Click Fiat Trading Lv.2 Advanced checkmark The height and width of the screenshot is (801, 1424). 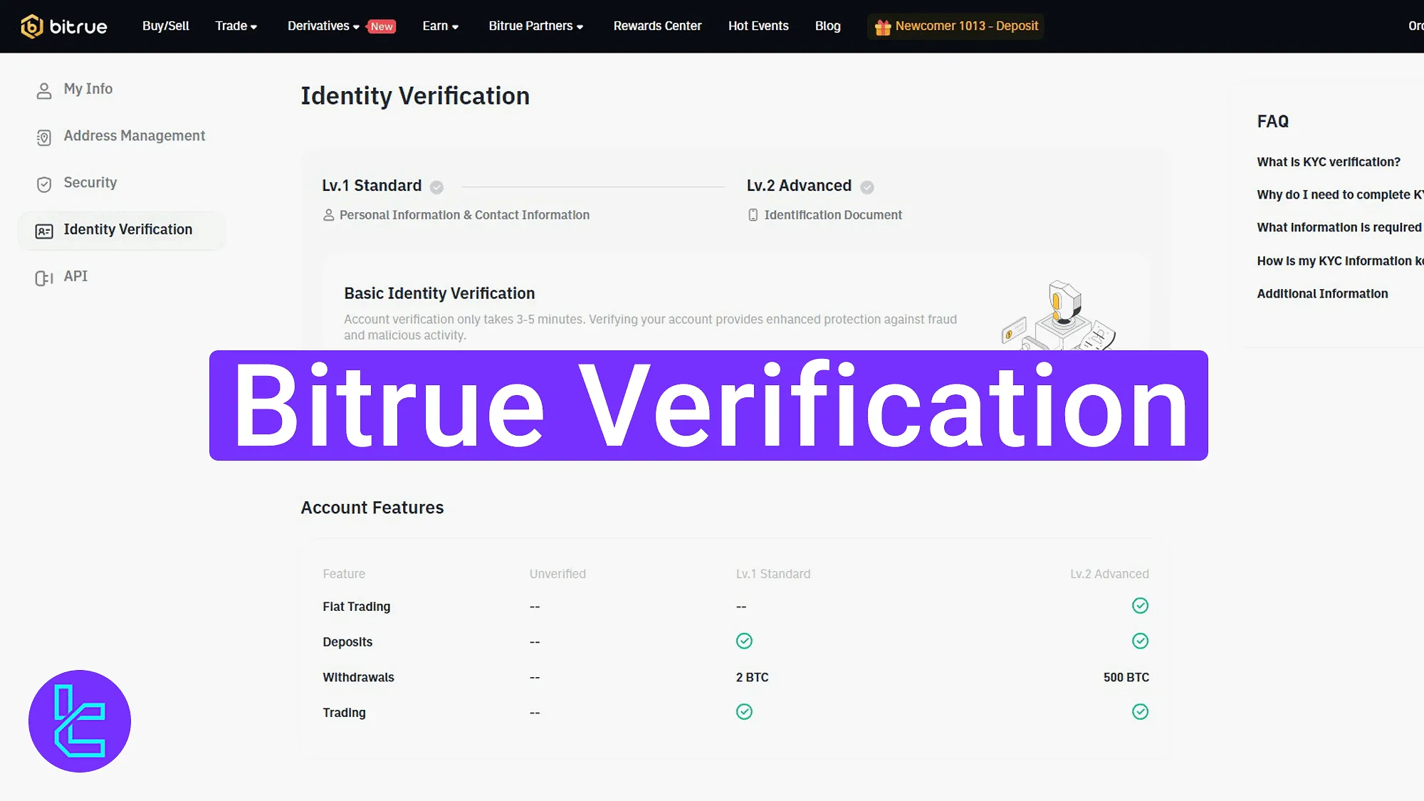click(1140, 606)
